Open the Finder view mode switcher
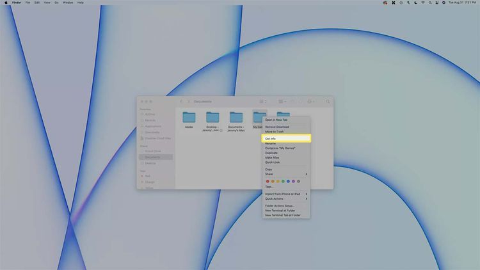Viewport: 480px width, 270px height. pyautogui.click(x=263, y=101)
